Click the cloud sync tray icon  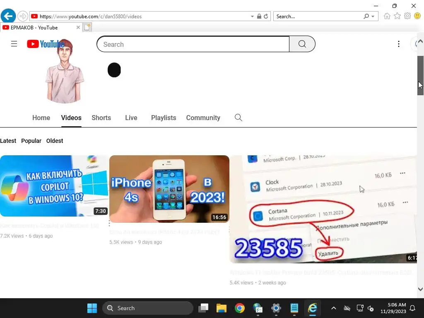[347, 308]
